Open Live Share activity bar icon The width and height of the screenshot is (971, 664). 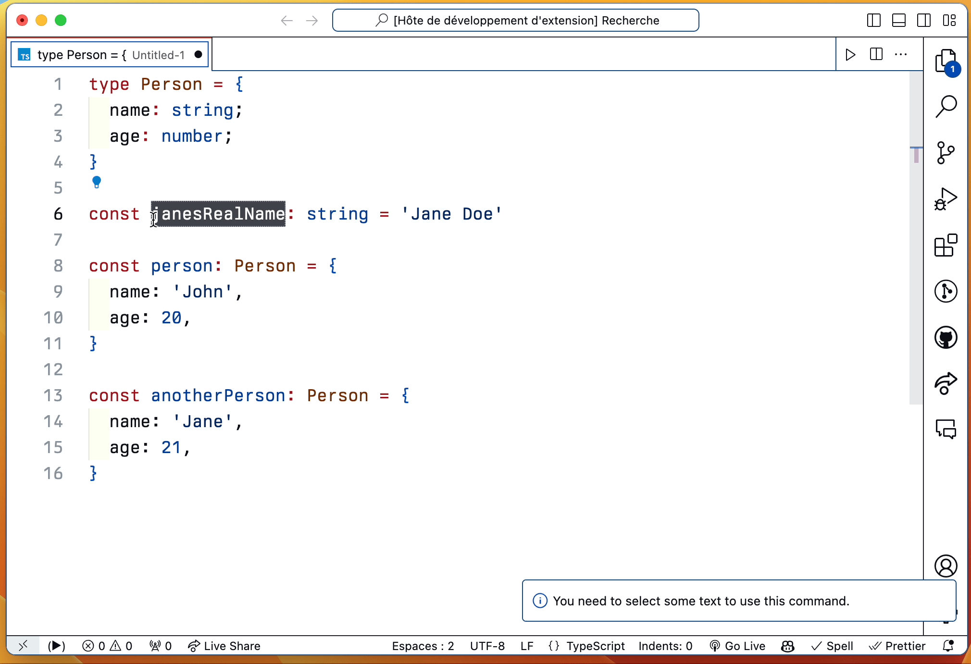click(946, 383)
